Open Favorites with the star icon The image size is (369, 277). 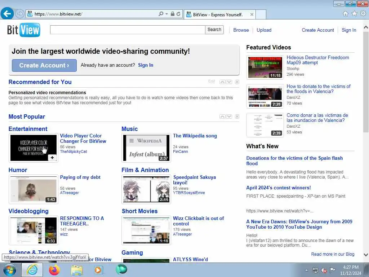click(x=354, y=14)
